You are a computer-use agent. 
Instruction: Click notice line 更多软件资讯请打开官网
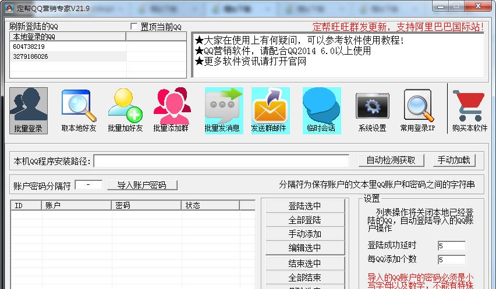click(x=250, y=61)
